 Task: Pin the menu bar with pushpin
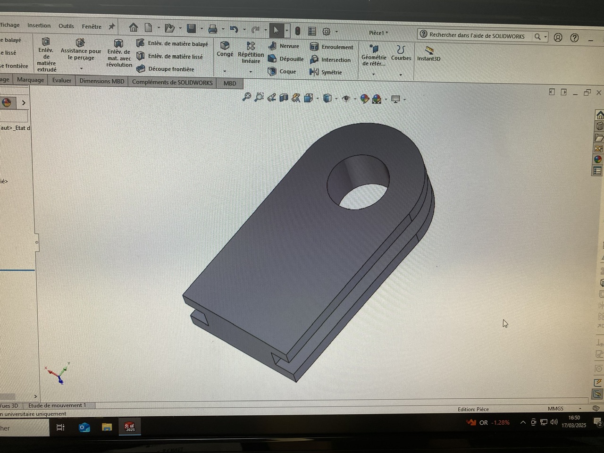pos(112,27)
